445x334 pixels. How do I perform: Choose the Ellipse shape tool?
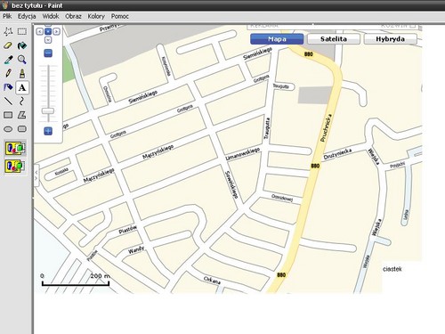tap(8, 129)
